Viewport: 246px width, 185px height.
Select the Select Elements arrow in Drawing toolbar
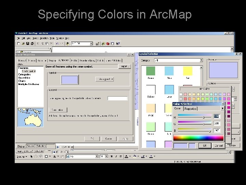[31, 156]
